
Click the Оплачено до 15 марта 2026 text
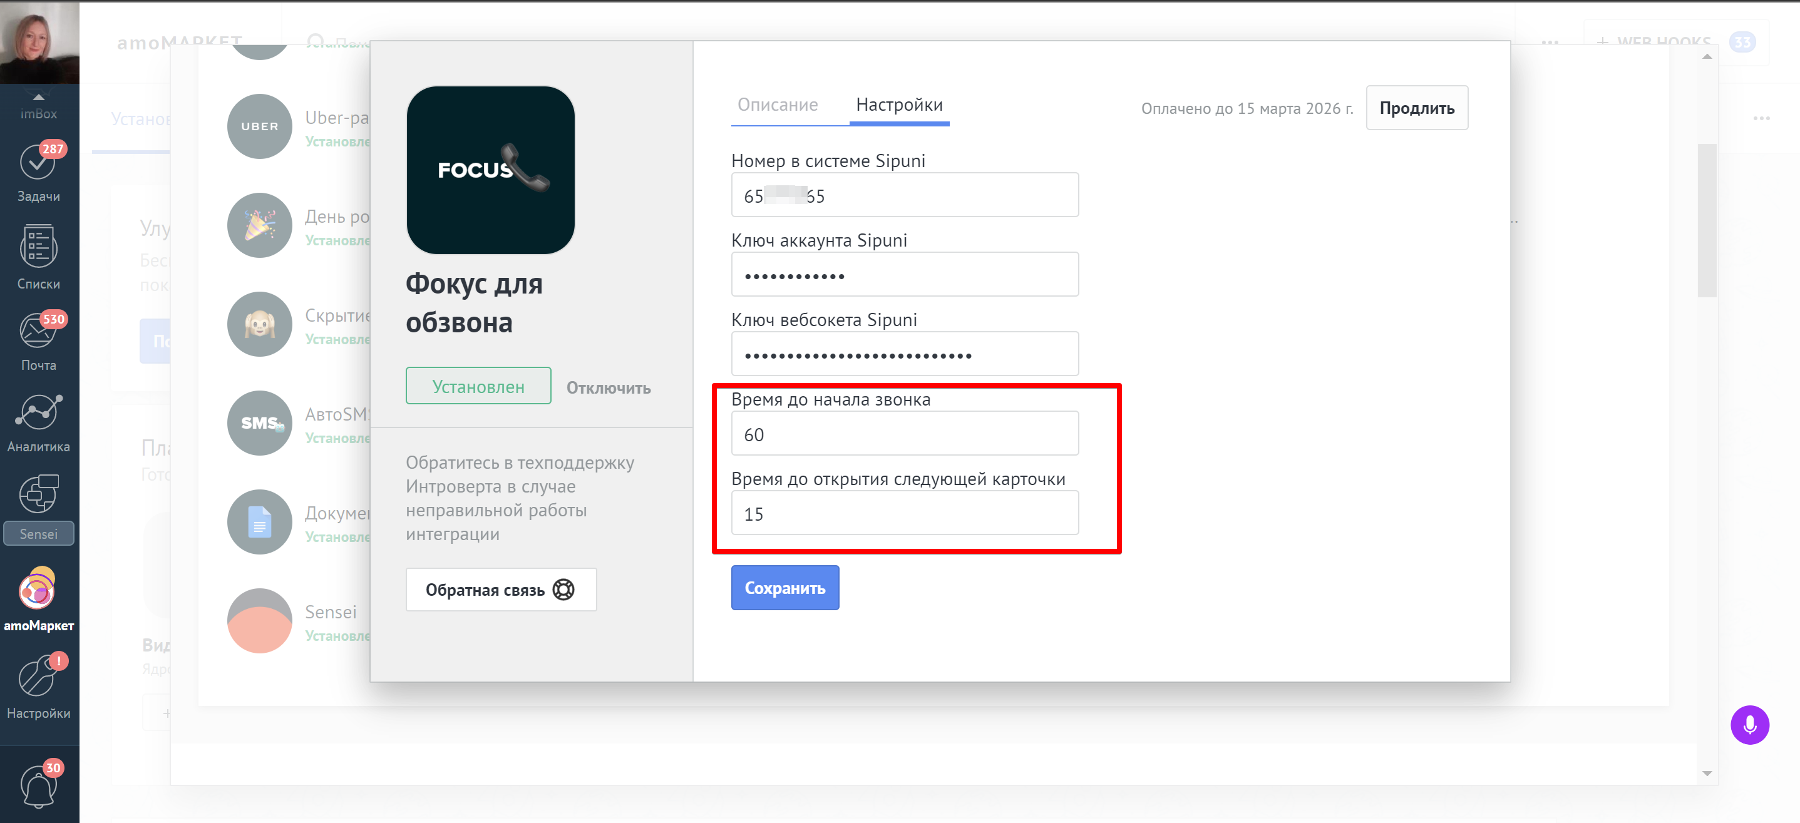(x=1247, y=109)
